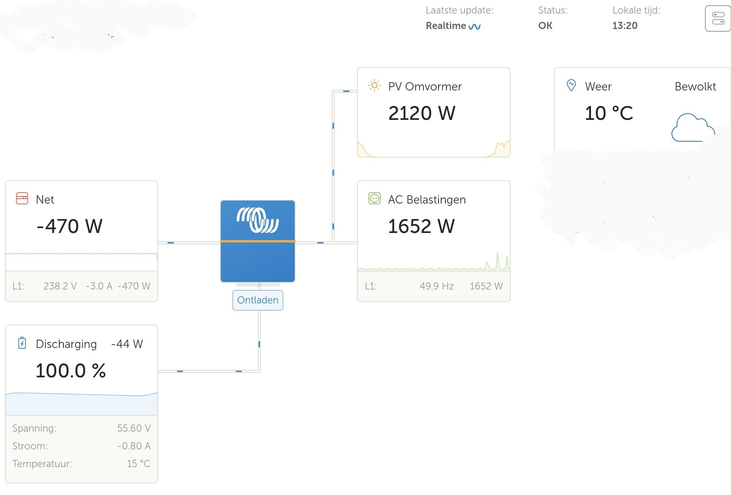Click the Realtime wave icon
This screenshot has width=731, height=495.
click(474, 26)
